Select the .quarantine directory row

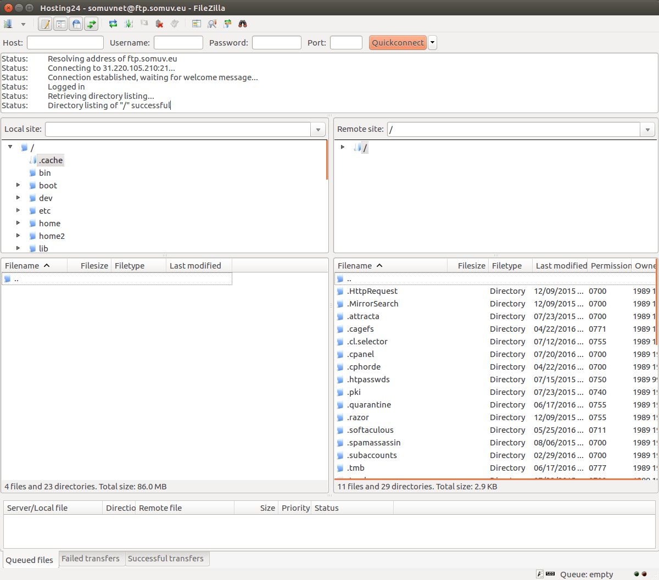(x=495, y=405)
